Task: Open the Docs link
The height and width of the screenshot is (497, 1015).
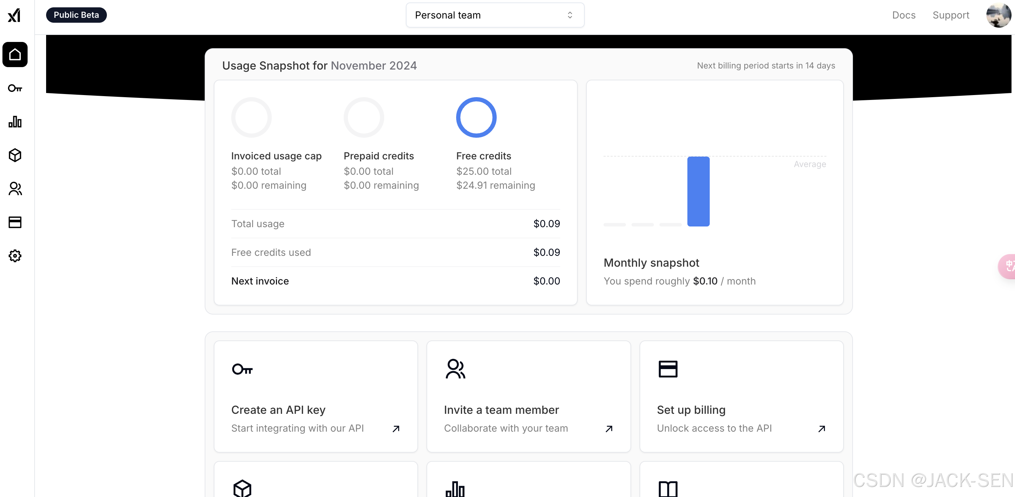Action: click(x=904, y=15)
